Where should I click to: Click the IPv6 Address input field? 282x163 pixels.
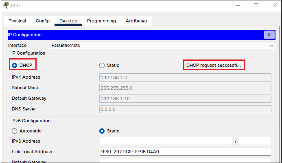tap(166, 141)
